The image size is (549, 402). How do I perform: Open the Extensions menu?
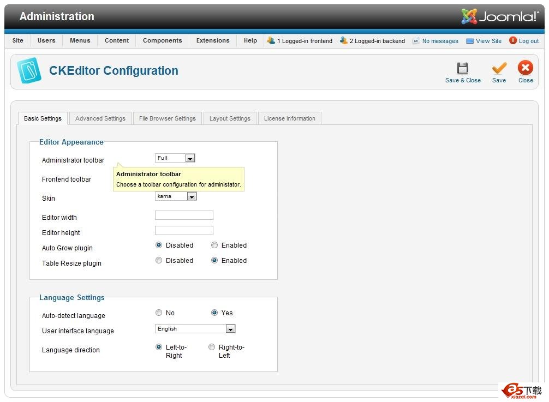pos(213,40)
